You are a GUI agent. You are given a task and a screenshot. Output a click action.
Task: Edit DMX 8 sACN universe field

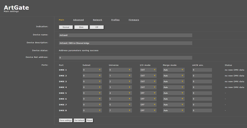click(202, 110)
